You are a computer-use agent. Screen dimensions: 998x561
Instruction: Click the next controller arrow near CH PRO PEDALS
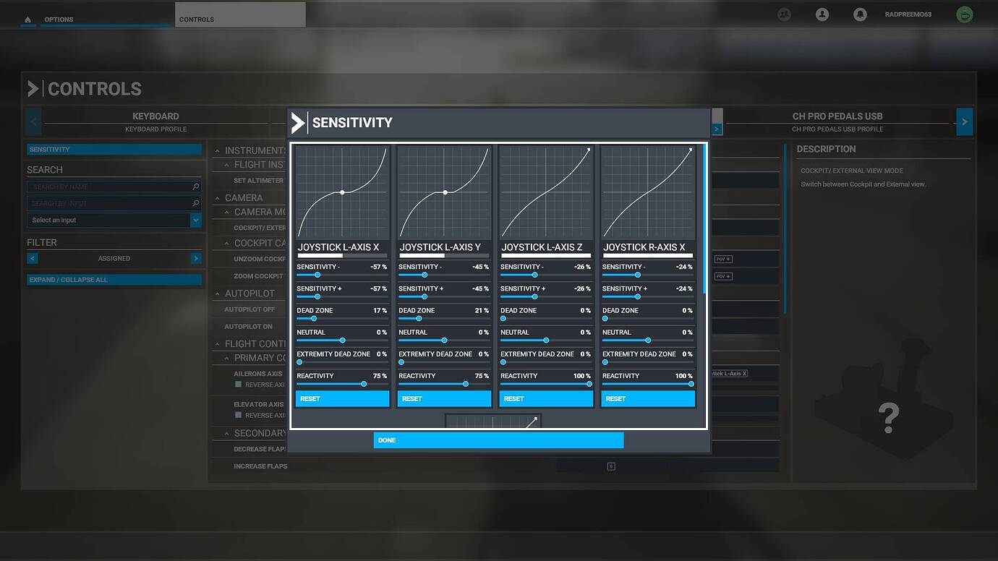pos(964,121)
